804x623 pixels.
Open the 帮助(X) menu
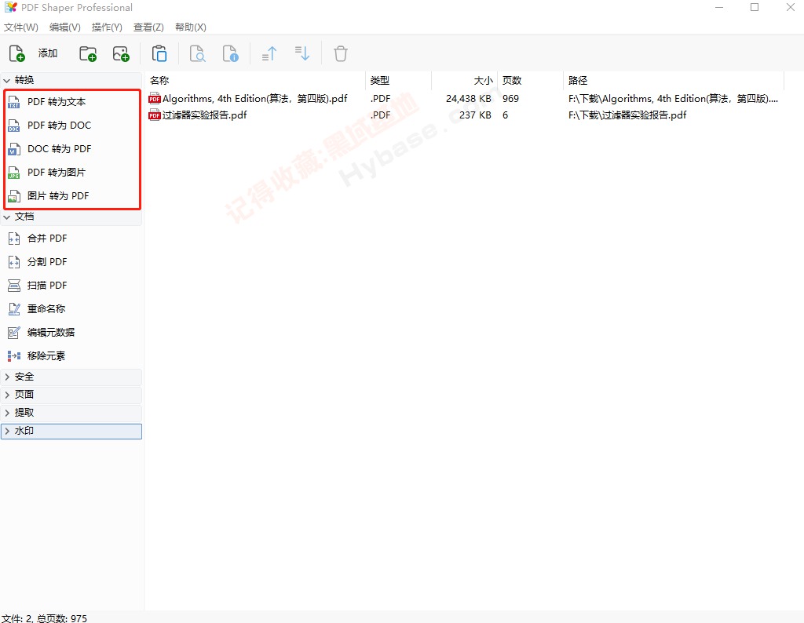click(191, 27)
